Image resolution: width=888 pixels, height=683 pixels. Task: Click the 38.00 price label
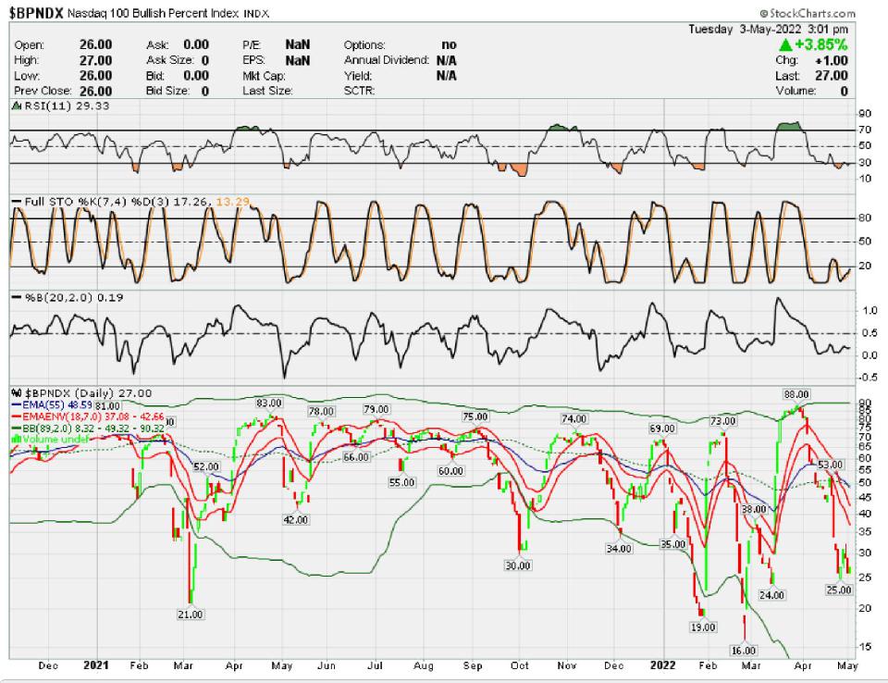coord(754,510)
